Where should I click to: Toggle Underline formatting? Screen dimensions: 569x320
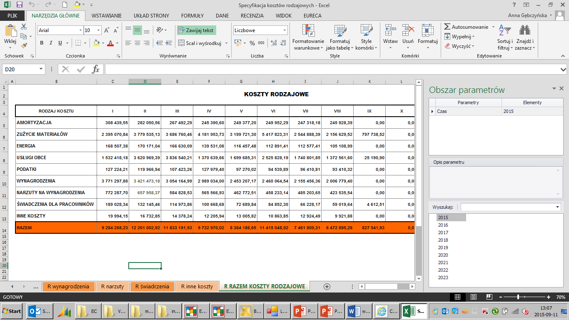click(x=60, y=43)
